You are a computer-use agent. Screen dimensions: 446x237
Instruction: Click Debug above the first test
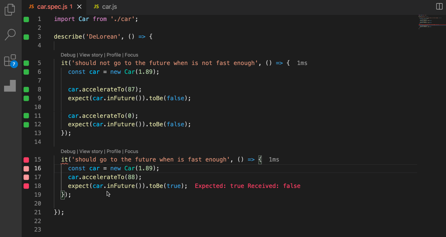(x=68, y=55)
